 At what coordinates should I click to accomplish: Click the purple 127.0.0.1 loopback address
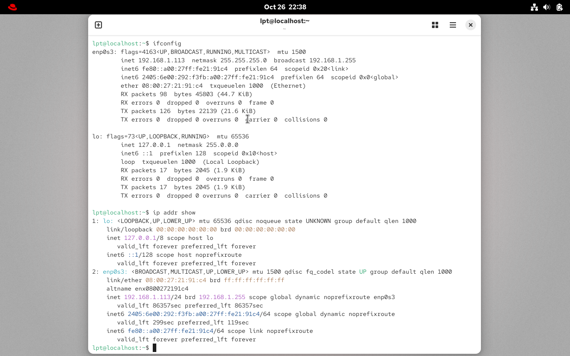[x=140, y=238]
